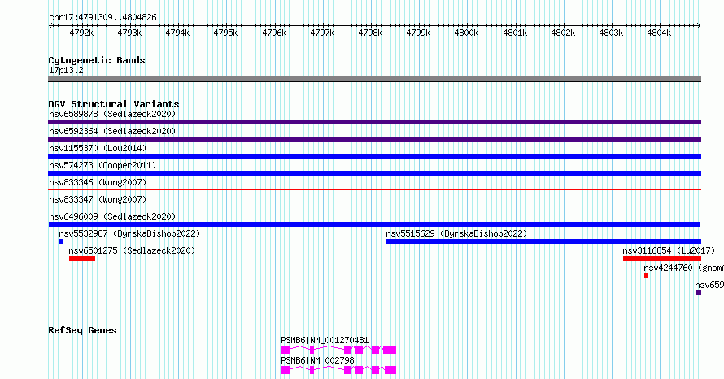Click the PSMB6|NM_002798 gene label
Screen dimensions: 724x379
point(318,360)
